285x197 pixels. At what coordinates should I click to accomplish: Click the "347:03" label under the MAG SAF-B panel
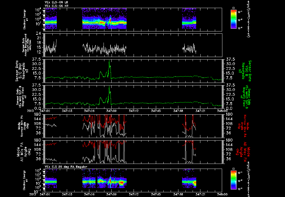tap(67, 111)
